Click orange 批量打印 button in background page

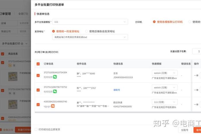[23, 130]
